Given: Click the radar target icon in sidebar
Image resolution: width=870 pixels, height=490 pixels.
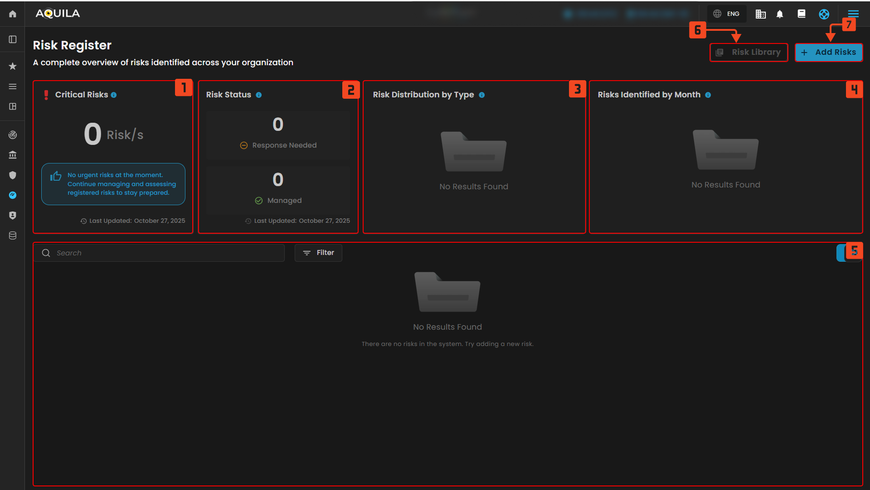Looking at the screenshot, I should click(x=13, y=135).
